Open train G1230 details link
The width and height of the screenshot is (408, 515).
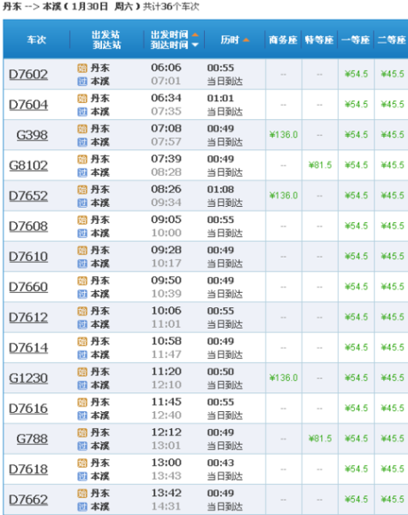28,378
